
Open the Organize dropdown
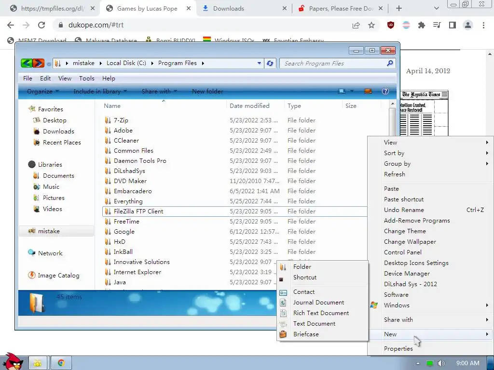tap(43, 91)
